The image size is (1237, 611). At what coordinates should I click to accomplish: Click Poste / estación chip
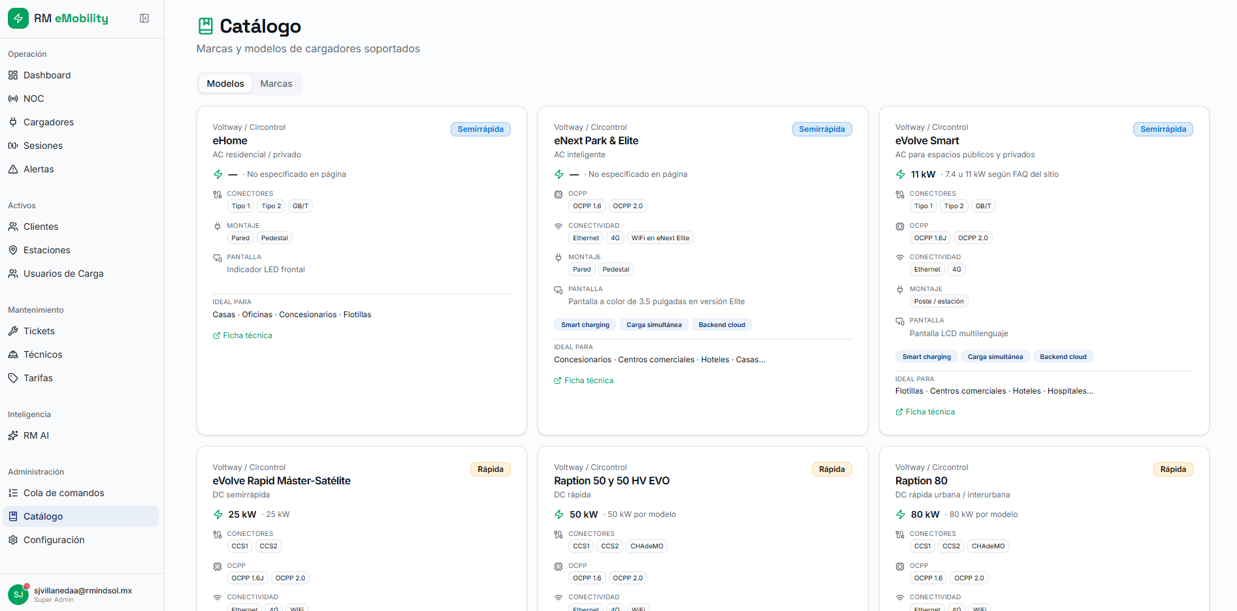[x=939, y=302]
